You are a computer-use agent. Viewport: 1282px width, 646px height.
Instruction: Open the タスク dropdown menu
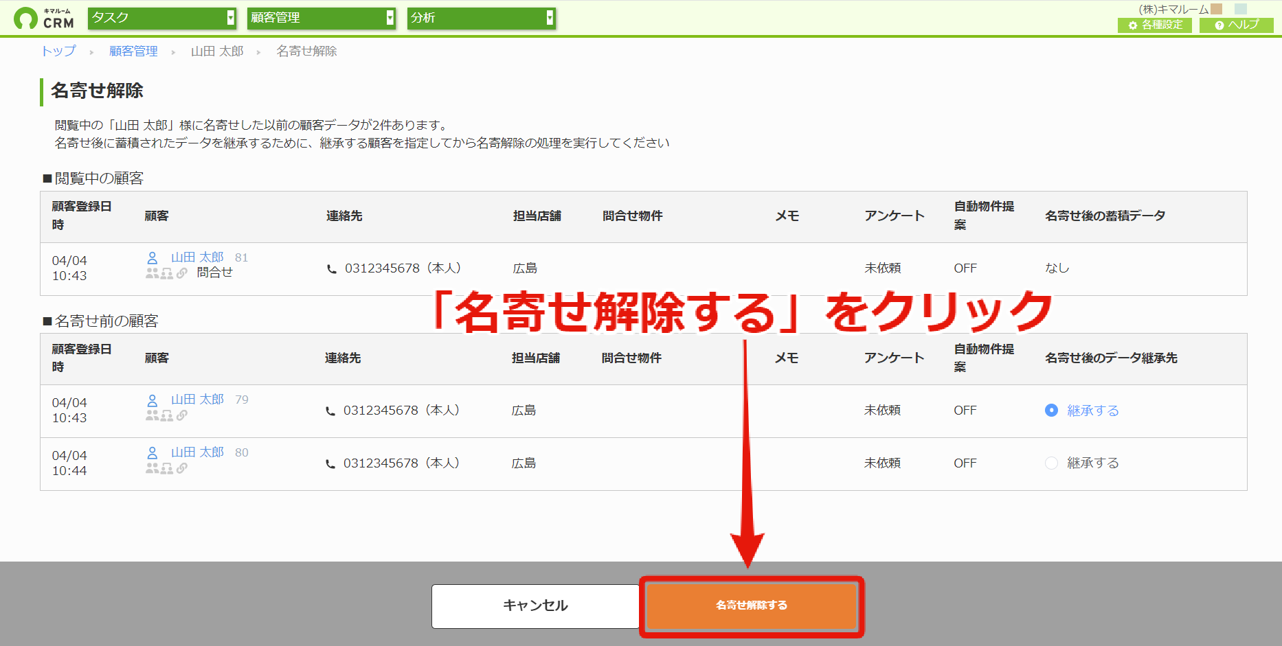[162, 18]
